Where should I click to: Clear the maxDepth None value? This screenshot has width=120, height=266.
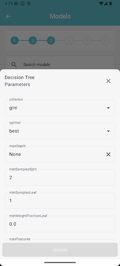coord(108,154)
